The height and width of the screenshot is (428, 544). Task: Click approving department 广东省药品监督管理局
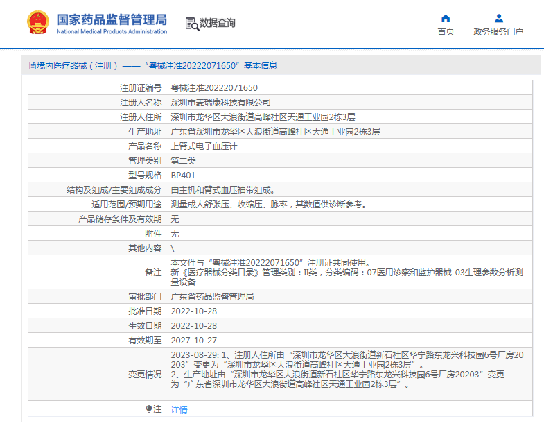212,297
